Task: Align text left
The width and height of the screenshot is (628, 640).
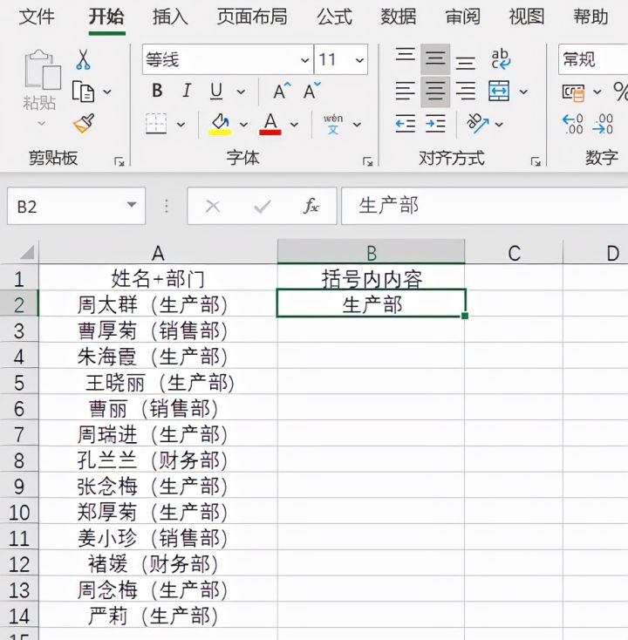Action: coord(406,91)
